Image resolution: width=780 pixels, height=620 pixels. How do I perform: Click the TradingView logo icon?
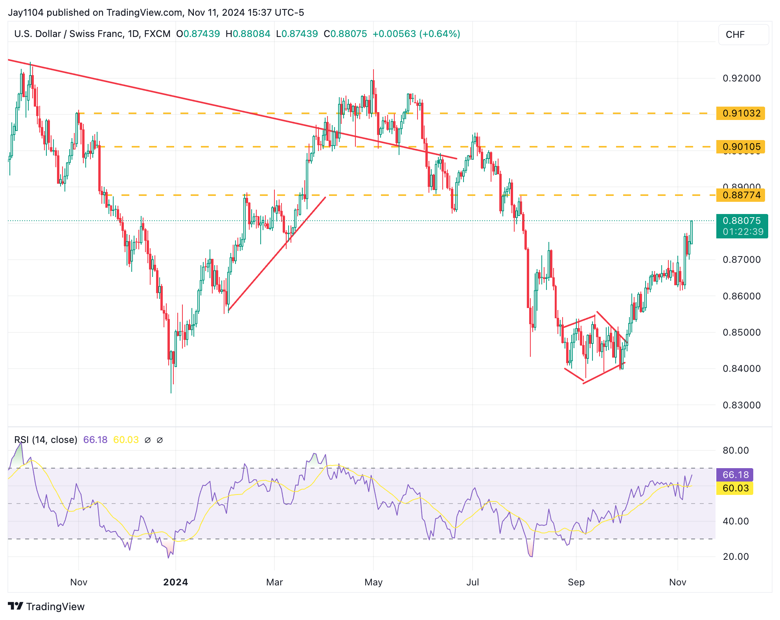tap(16, 606)
